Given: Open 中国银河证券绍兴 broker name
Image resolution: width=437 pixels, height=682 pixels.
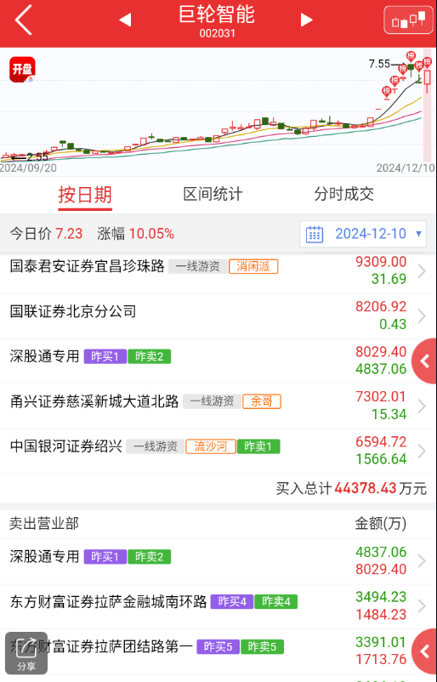Looking at the screenshot, I should click(66, 446).
